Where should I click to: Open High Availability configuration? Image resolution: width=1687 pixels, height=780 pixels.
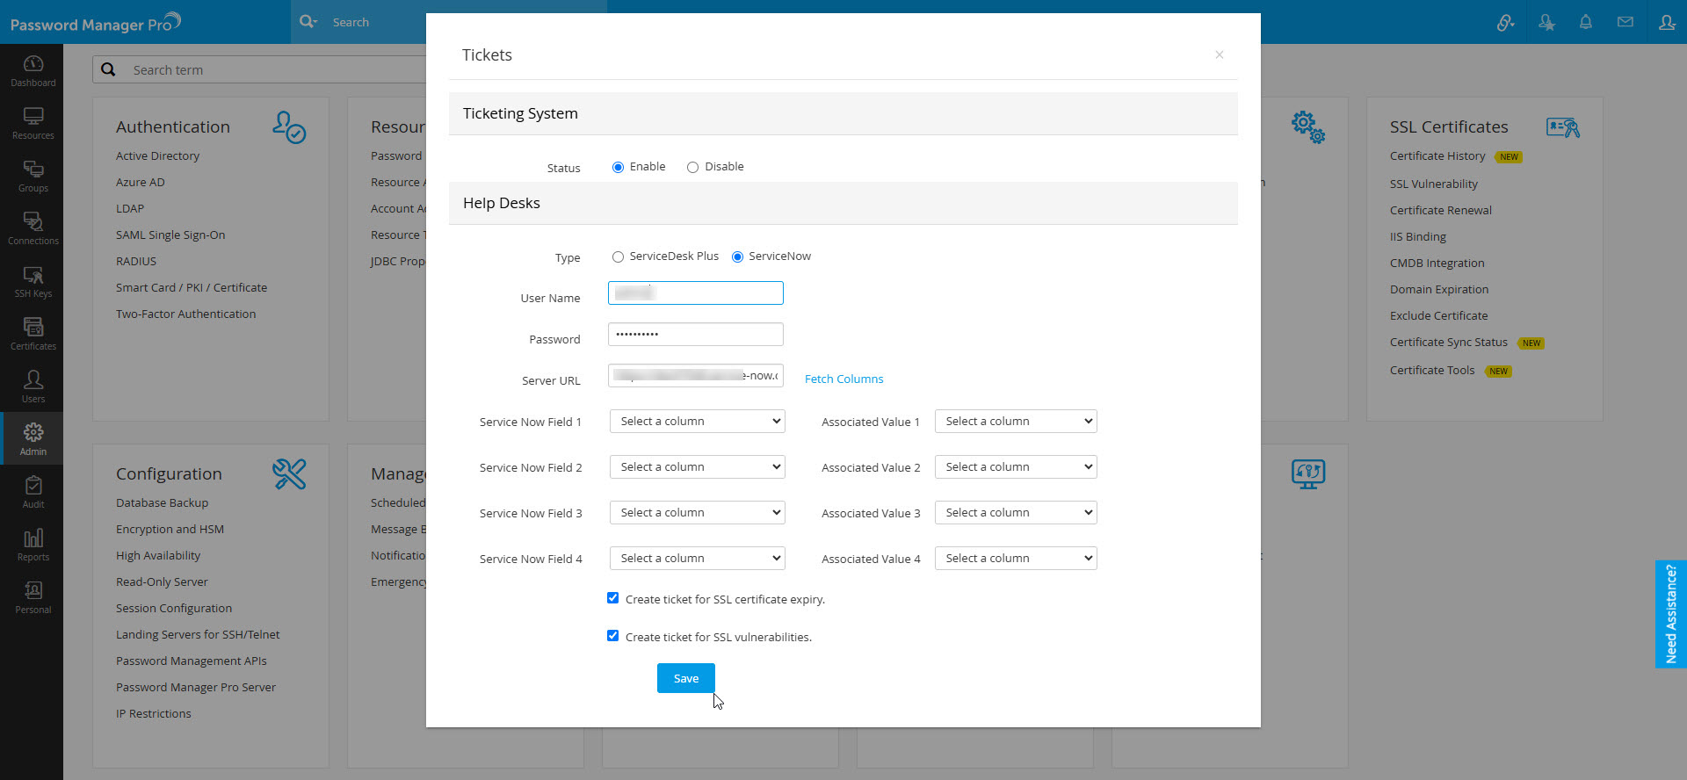tap(158, 555)
